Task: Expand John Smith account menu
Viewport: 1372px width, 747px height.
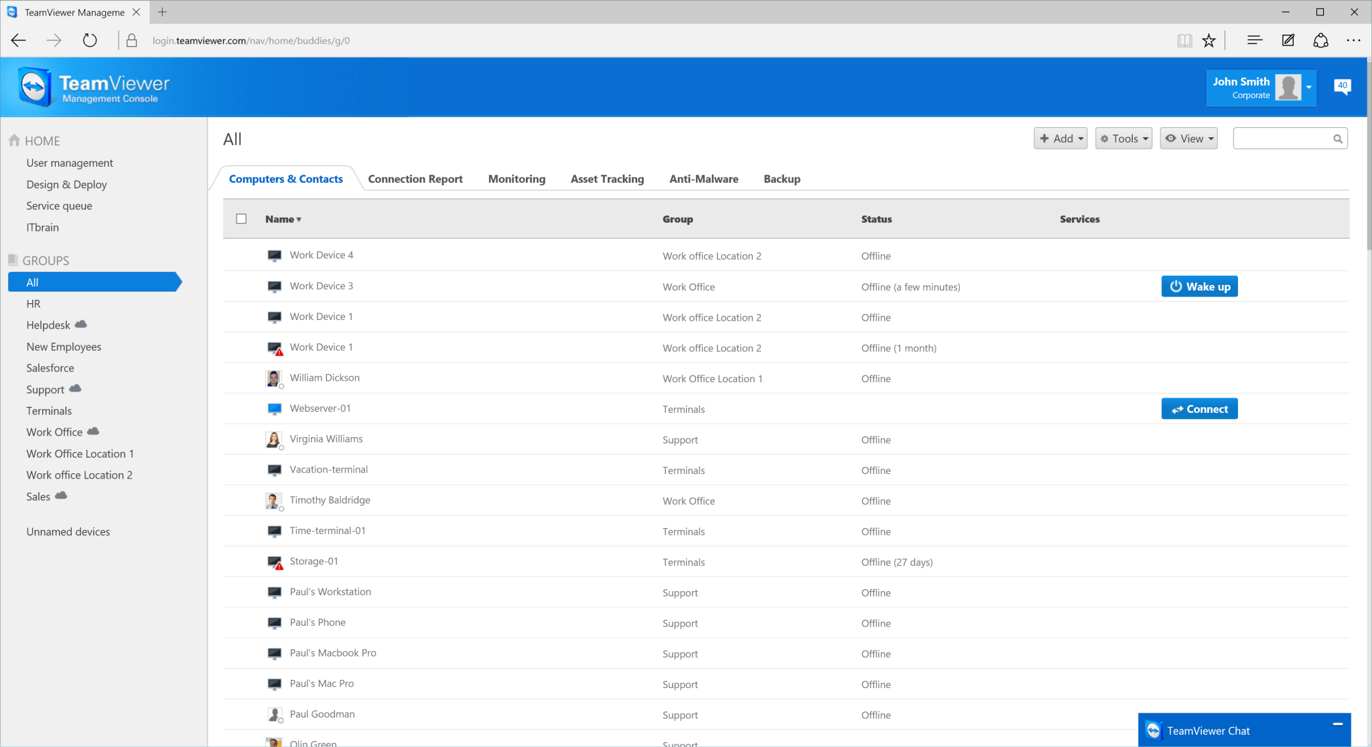Action: [x=1308, y=87]
